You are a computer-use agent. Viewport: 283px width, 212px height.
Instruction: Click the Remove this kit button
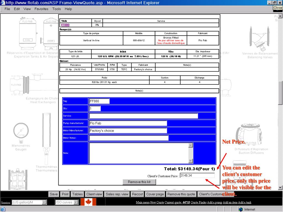(139, 182)
